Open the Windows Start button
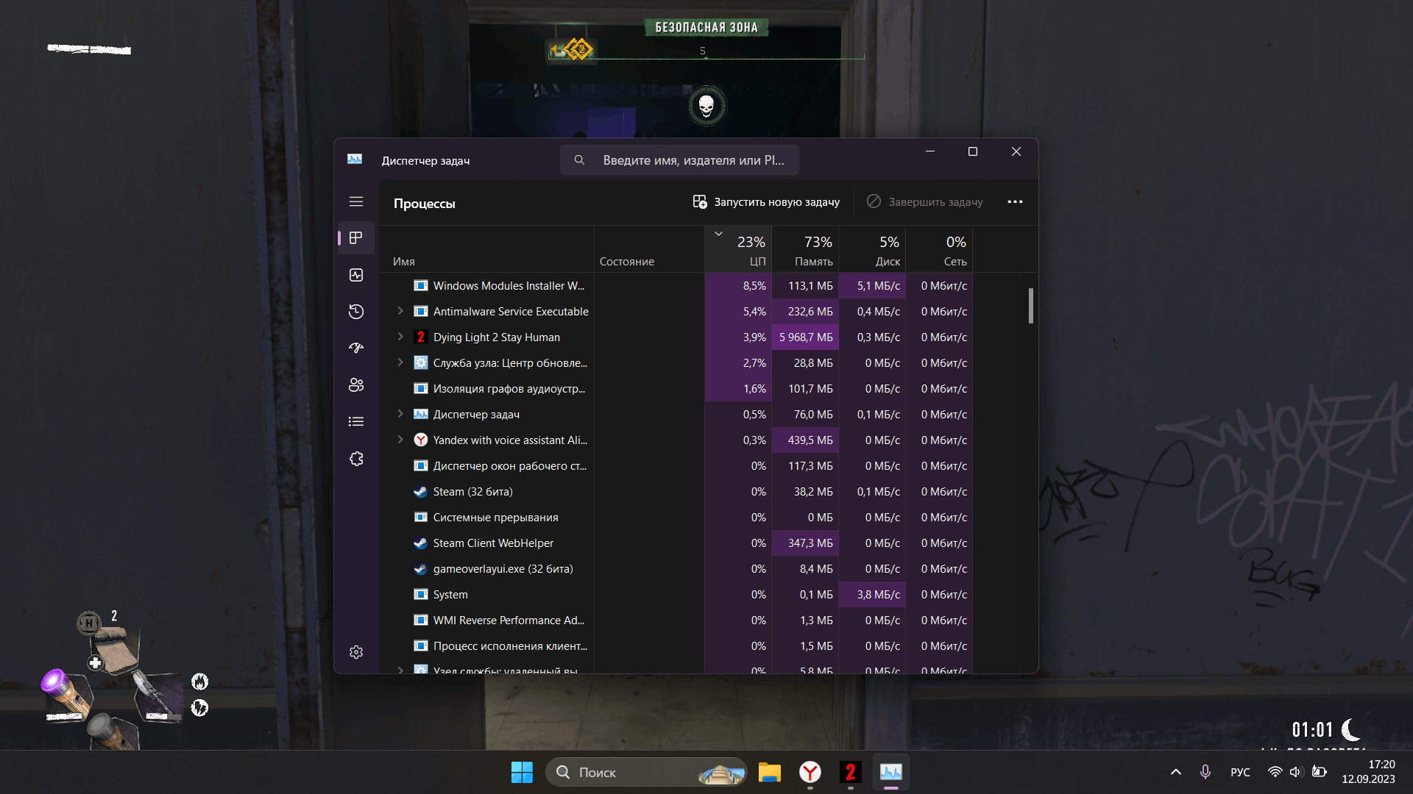The height and width of the screenshot is (794, 1413). (x=522, y=773)
